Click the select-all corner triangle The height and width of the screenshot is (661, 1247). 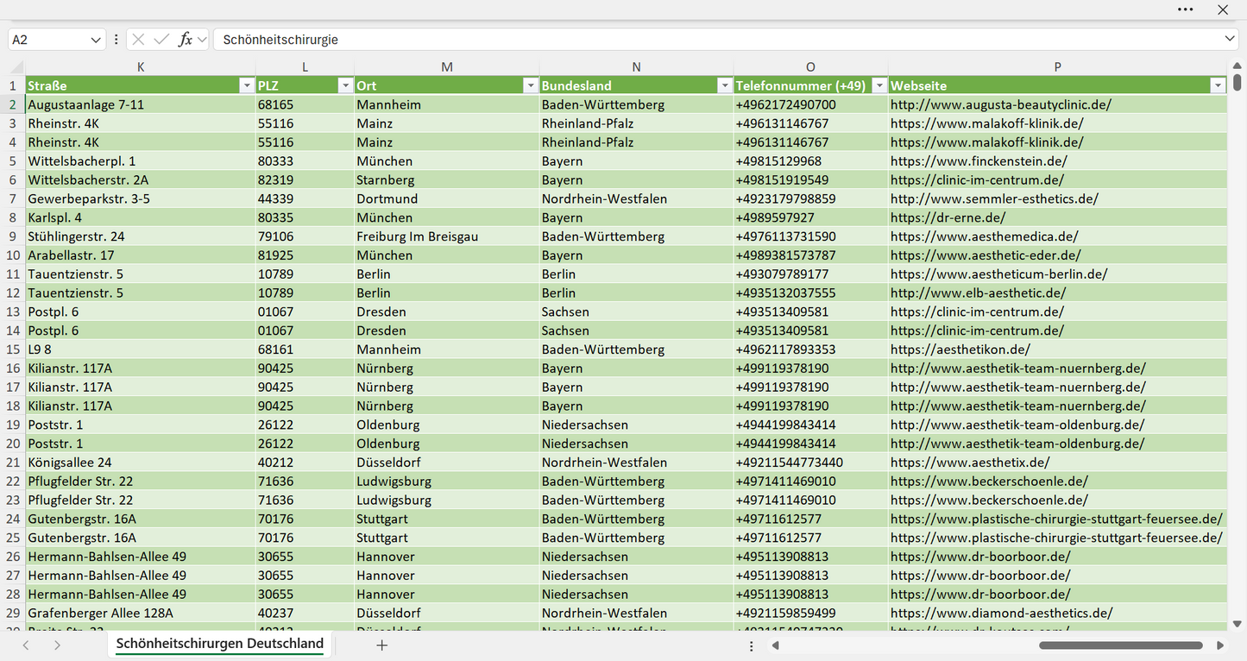16,66
